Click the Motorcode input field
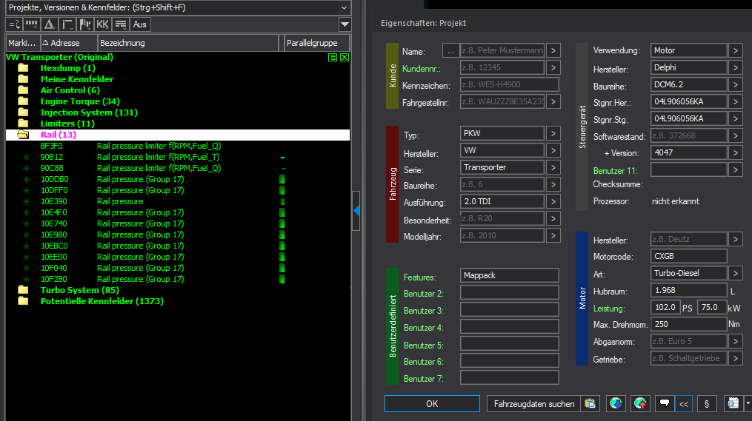 688,256
